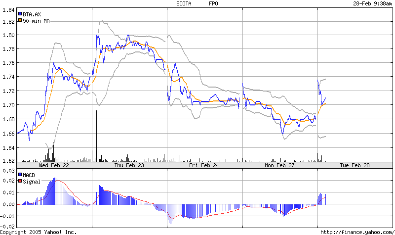This screenshot has width=395, height=235.
Task: Click the -0.01 MACD axis label
Action: (x=7, y=216)
